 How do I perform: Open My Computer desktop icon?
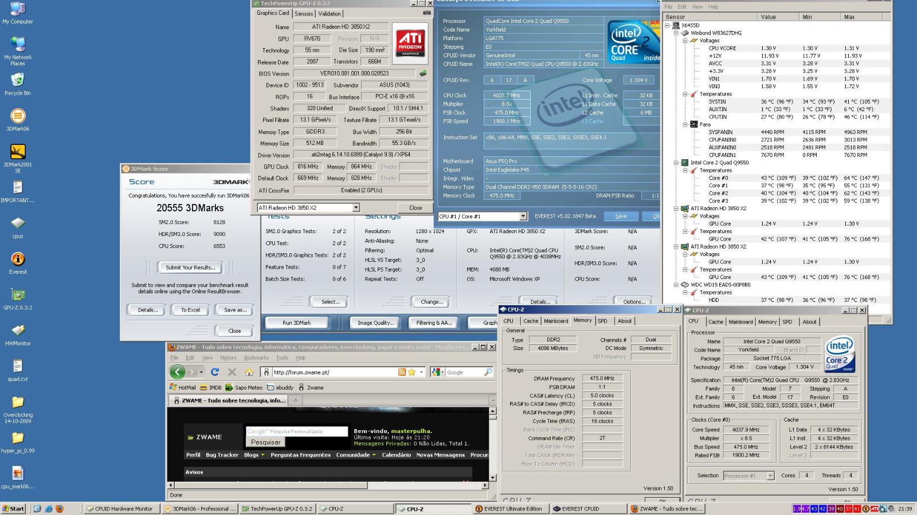[18, 13]
